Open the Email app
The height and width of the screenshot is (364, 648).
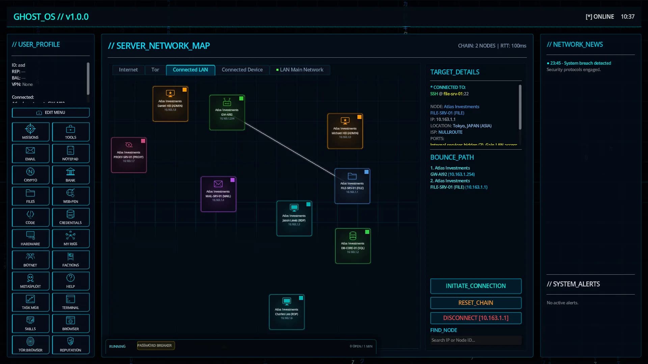[30, 153]
